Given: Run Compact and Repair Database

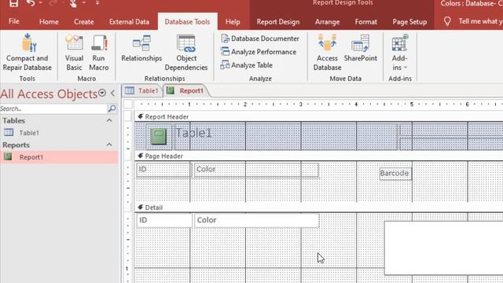Looking at the screenshot, I should [x=28, y=53].
